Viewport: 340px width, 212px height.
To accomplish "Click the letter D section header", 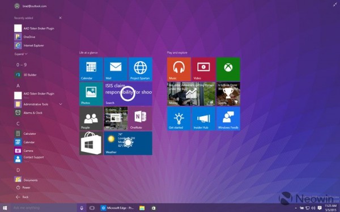I will click(x=18, y=170).
